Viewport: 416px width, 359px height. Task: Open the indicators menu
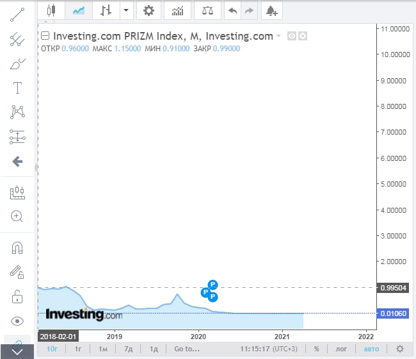coord(177,11)
